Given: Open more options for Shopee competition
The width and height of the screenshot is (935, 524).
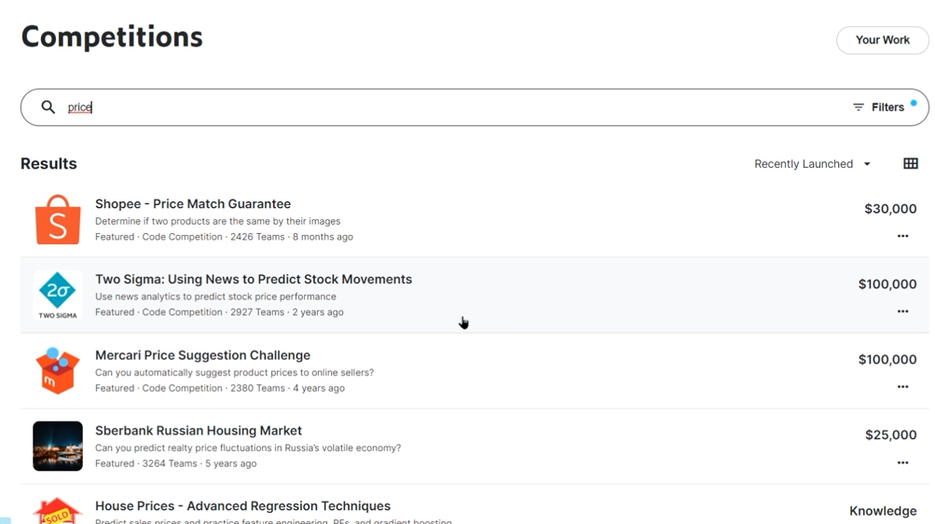Looking at the screenshot, I should (x=902, y=236).
